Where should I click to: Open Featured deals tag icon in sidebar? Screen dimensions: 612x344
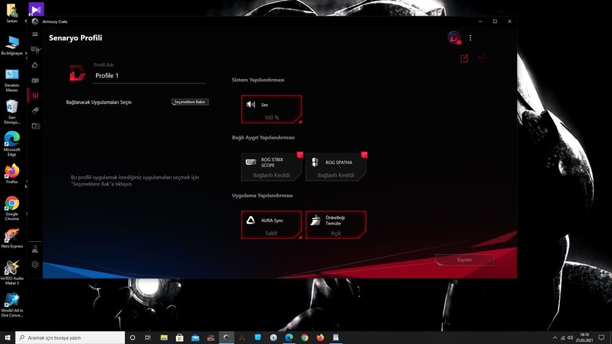coord(35,111)
